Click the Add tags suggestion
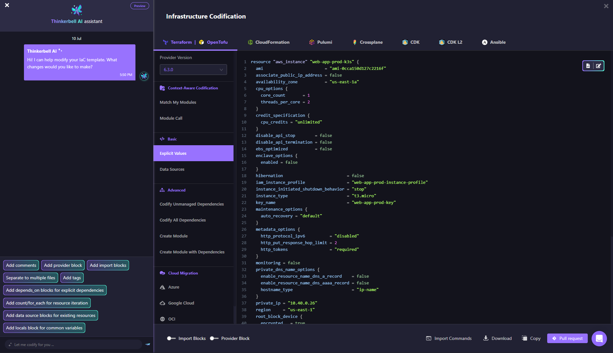Viewport: 613px width, 353px height. [x=72, y=278]
